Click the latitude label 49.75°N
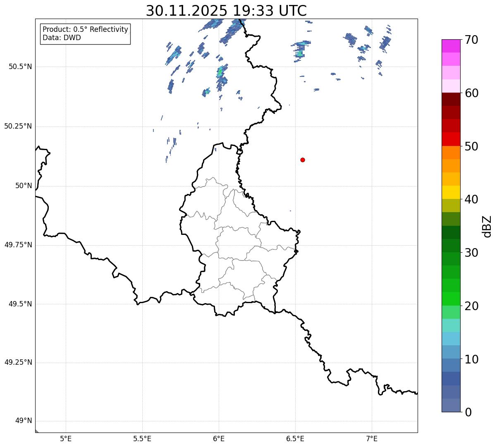The image size is (497, 447). (18, 245)
